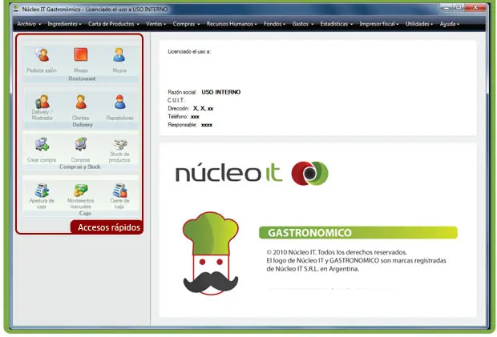Click the Mesas red square icon
Viewport: 497px width, 337px height.
click(80, 54)
